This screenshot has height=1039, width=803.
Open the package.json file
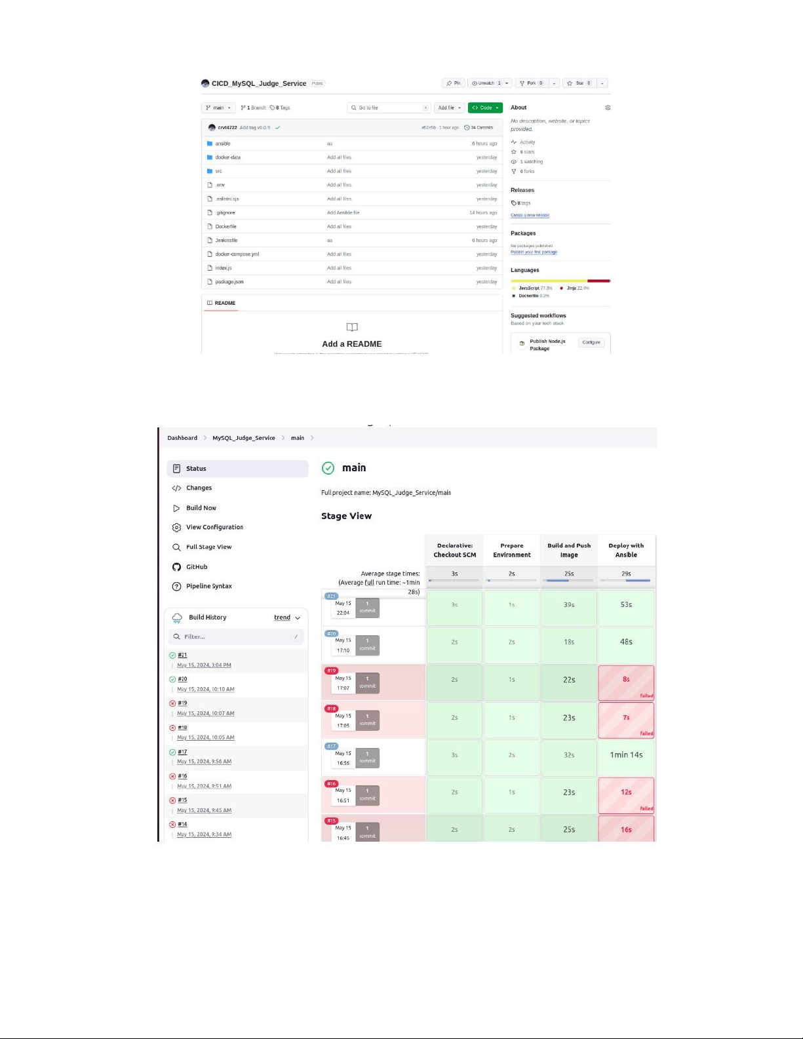click(229, 281)
